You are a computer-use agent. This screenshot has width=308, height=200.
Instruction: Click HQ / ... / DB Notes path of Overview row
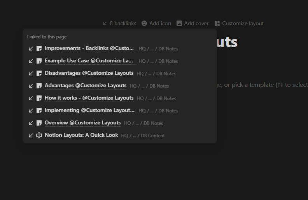pos(143,123)
